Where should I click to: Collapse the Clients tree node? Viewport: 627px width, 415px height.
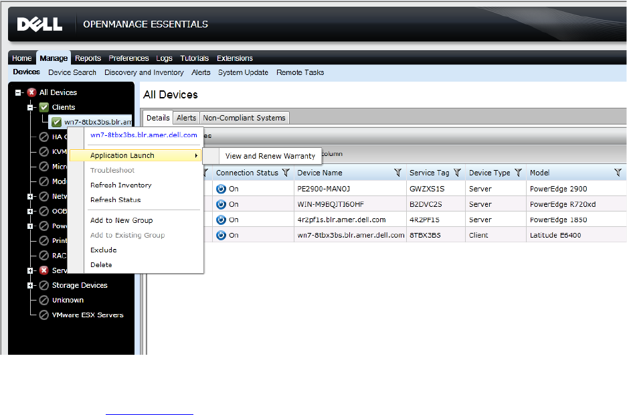[x=30, y=107]
